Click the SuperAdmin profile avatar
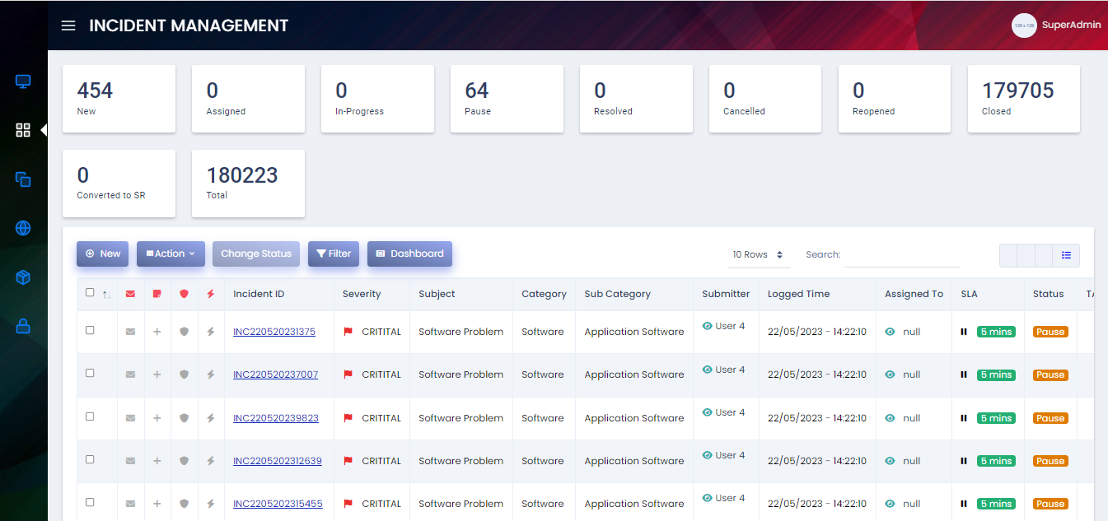1108x521 pixels. (x=1024, y=26)
